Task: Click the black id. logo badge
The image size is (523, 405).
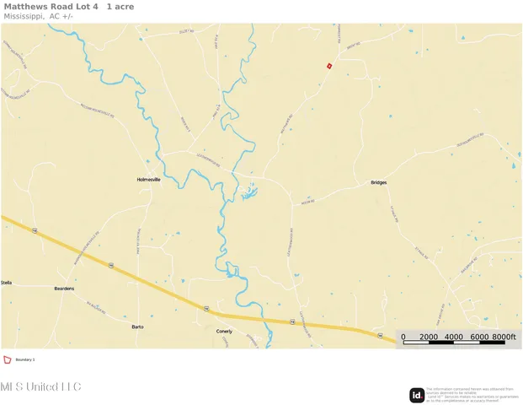Action: [417, 395]
